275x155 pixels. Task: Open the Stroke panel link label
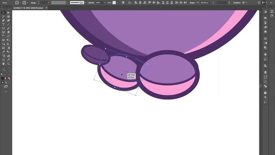(34, 3)
